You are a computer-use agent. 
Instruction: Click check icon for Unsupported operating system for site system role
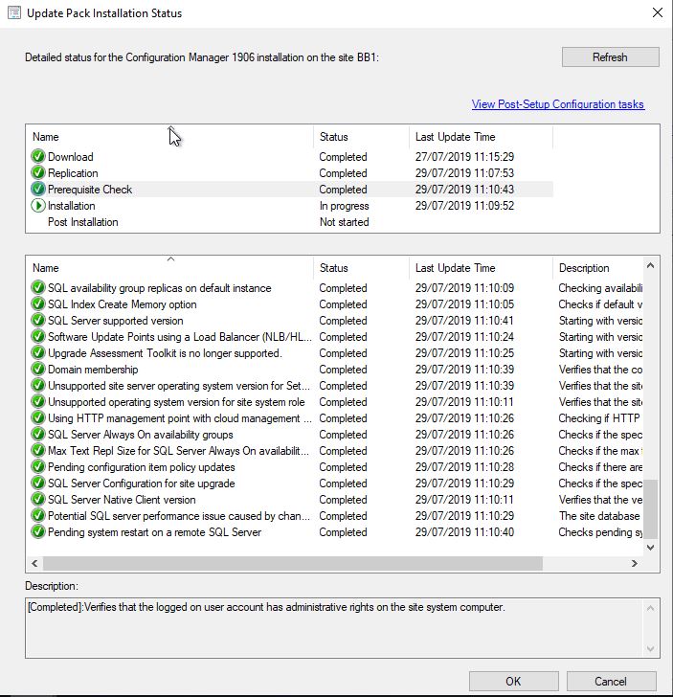38,402
